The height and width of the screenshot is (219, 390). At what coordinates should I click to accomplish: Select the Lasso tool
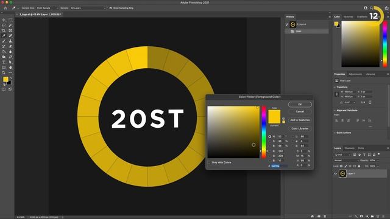point(4,25)
